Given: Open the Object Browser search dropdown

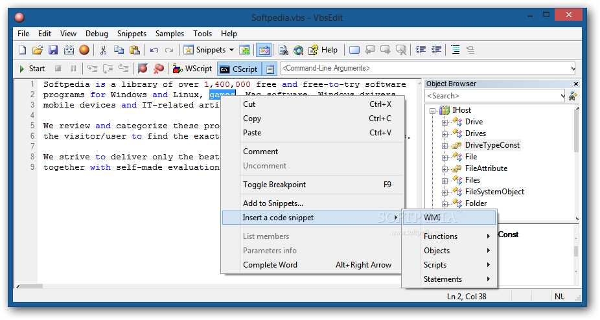Looking at the screenshot, I should coord(562,96).
